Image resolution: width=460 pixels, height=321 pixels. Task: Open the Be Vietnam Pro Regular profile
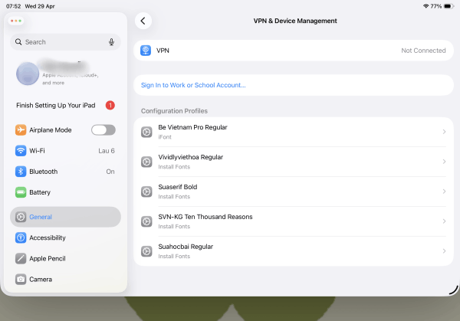294,132
